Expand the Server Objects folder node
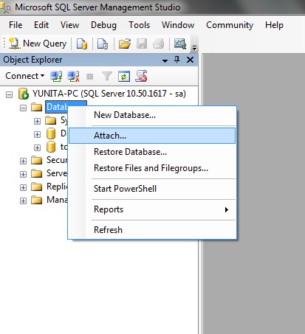Screen dimensions: 305x334 click(x=24, y=174)
